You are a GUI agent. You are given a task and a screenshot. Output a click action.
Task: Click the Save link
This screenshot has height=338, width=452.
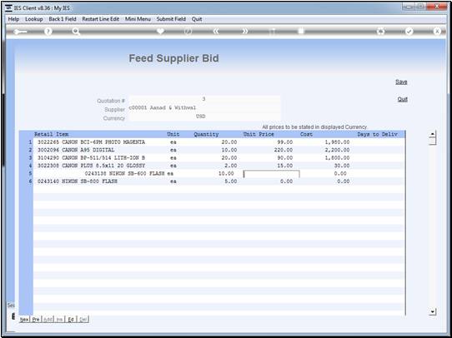coord(401,82)
